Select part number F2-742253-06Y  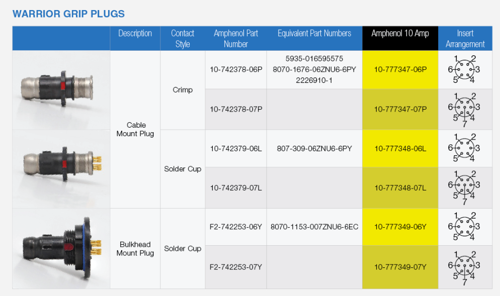click(236, 227)
